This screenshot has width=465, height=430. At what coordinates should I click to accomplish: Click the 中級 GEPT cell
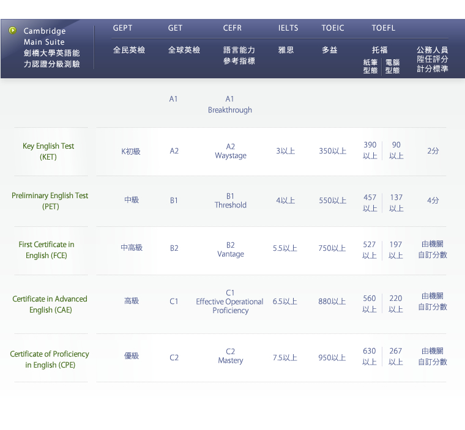[x=132, y=200]
